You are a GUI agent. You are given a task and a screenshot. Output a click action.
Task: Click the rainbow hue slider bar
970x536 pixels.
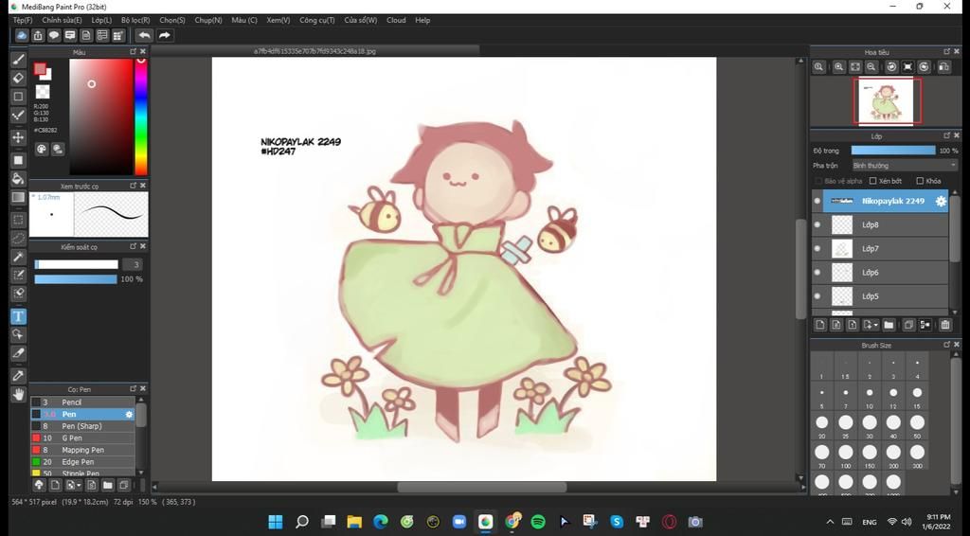pyautogui.click(x=140, y=118)
